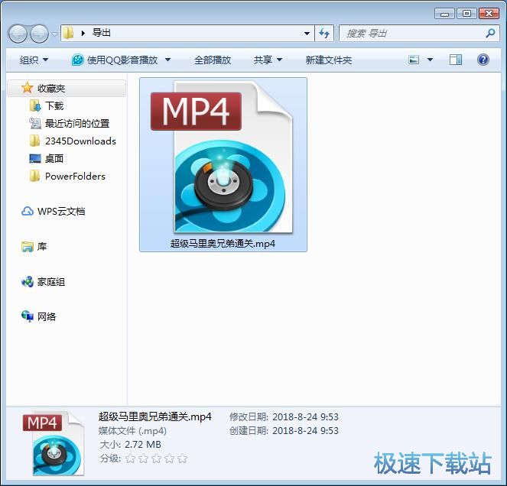Viewport: 507px width, 486px height.
Task: Play the file with 使用QQ影音播放
Action: coord(122,60)
